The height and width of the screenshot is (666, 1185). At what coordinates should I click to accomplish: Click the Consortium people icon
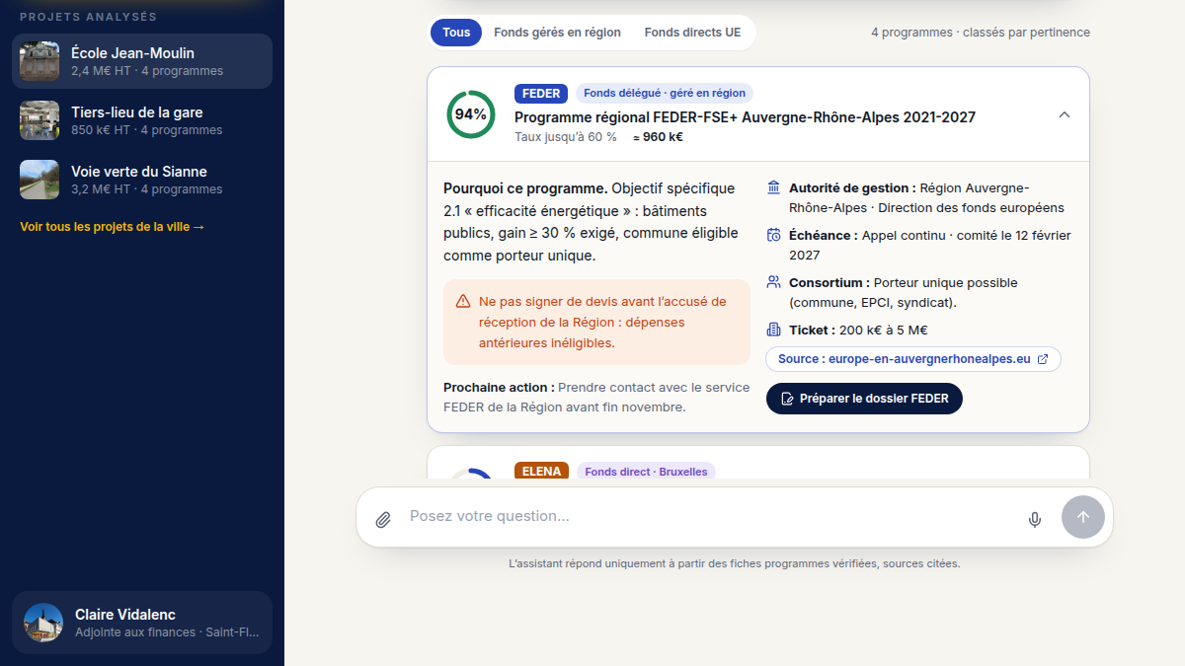point(773,282)
